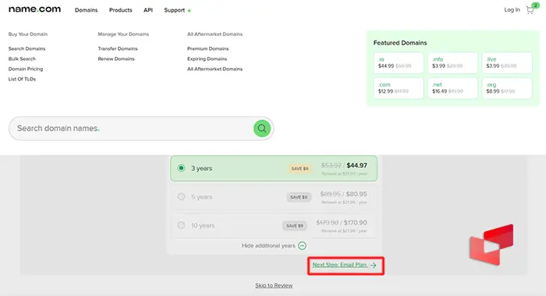Open Expiring Domains link

coord(207,59)
